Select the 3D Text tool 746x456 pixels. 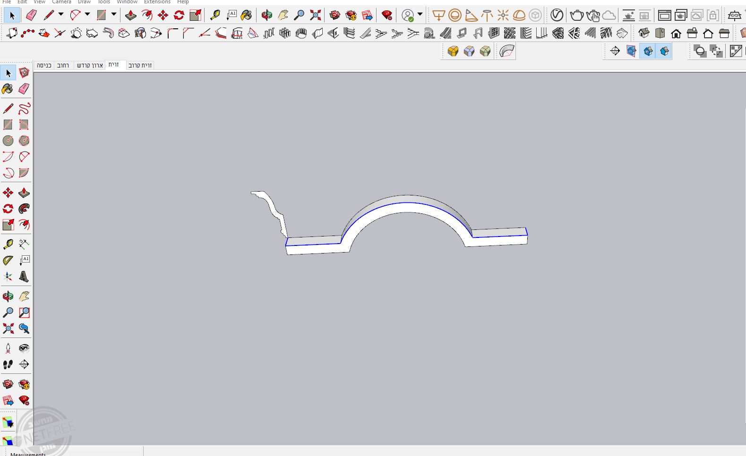point(24,277)
